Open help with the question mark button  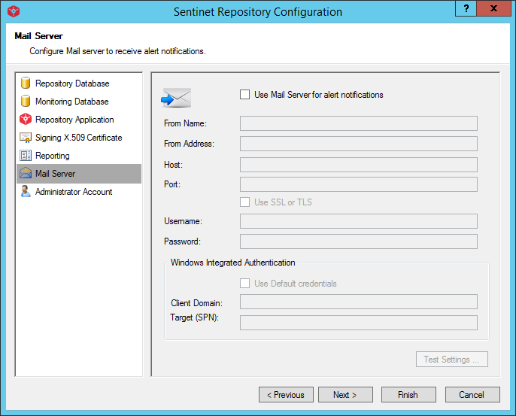[466, 8]
